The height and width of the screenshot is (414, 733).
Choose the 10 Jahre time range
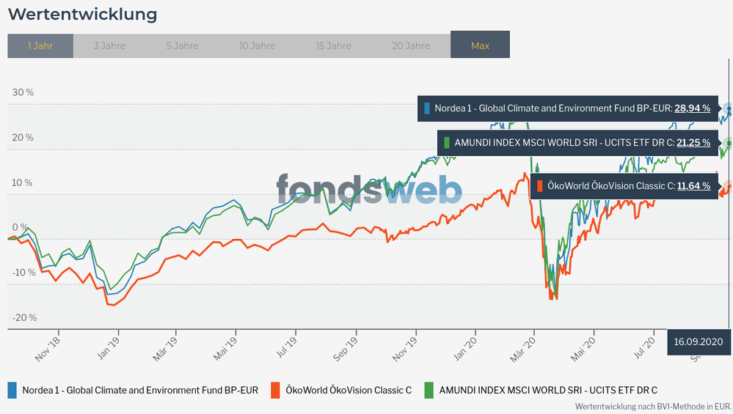[x=258, y=45]
